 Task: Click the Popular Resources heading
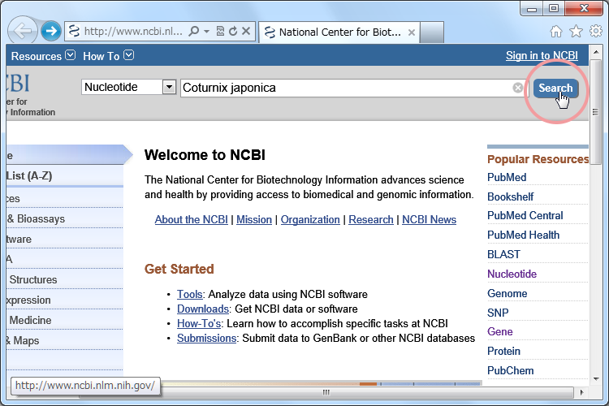pos(538,159)
